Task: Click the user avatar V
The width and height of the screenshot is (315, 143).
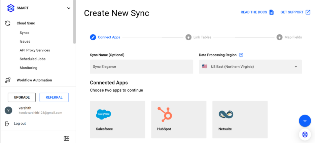Action: pyautogui.click(x=8, y=110)
